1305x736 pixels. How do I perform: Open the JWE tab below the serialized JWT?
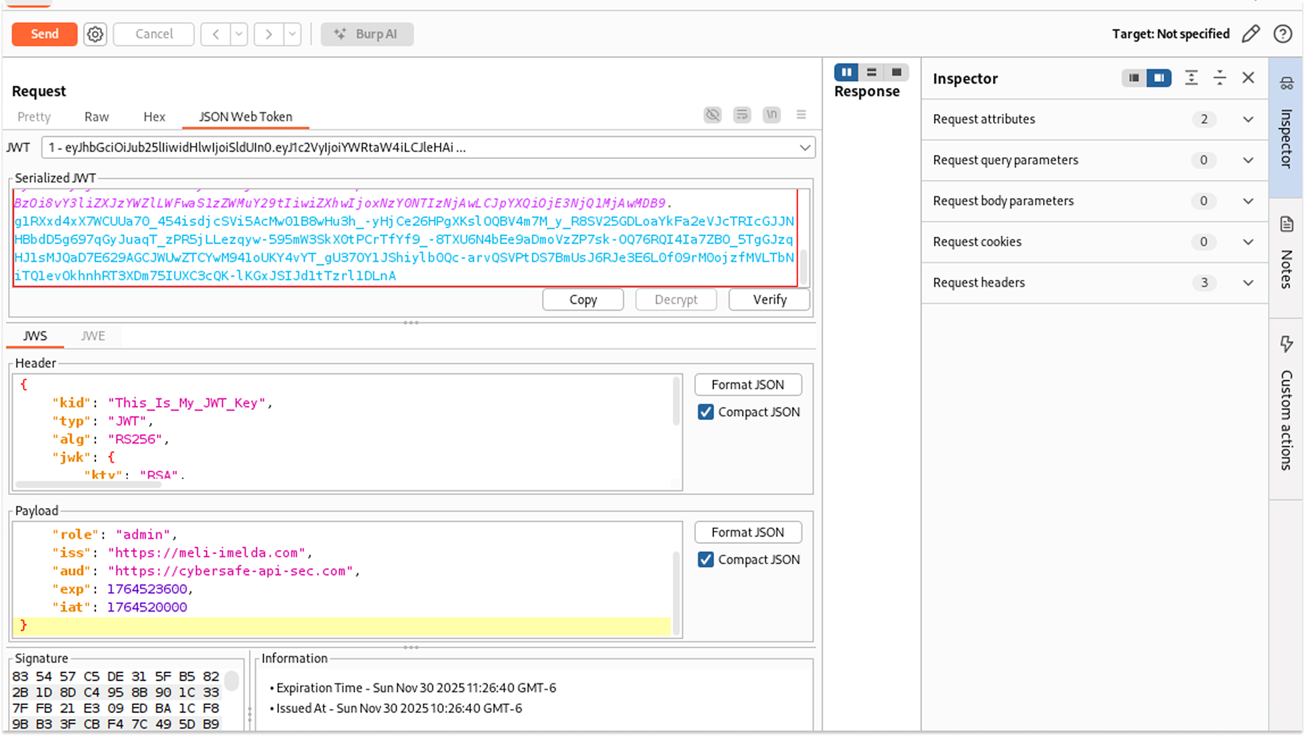93,335
